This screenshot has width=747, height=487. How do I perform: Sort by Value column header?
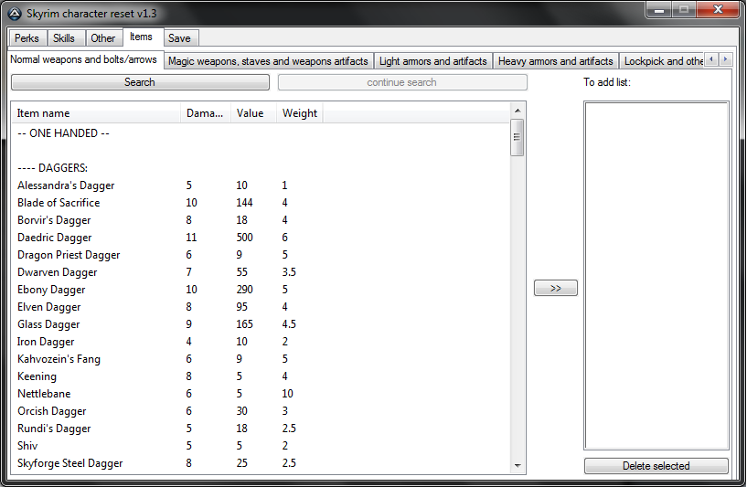253,113
